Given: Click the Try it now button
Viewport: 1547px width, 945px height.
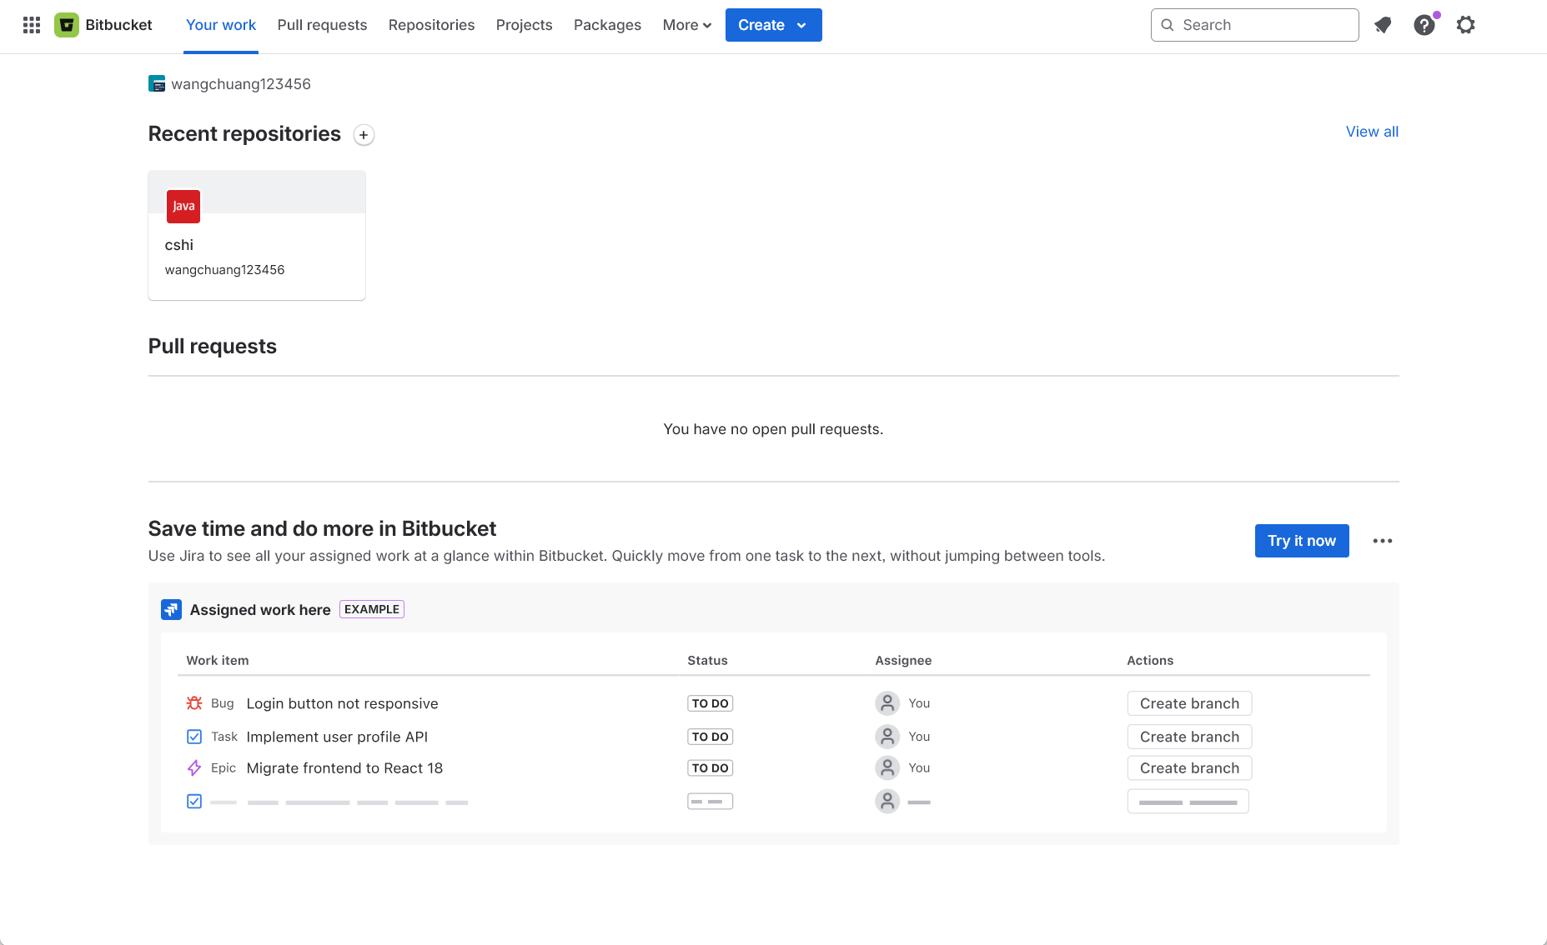Looking at the screenshot, I should click(1302, 541).
